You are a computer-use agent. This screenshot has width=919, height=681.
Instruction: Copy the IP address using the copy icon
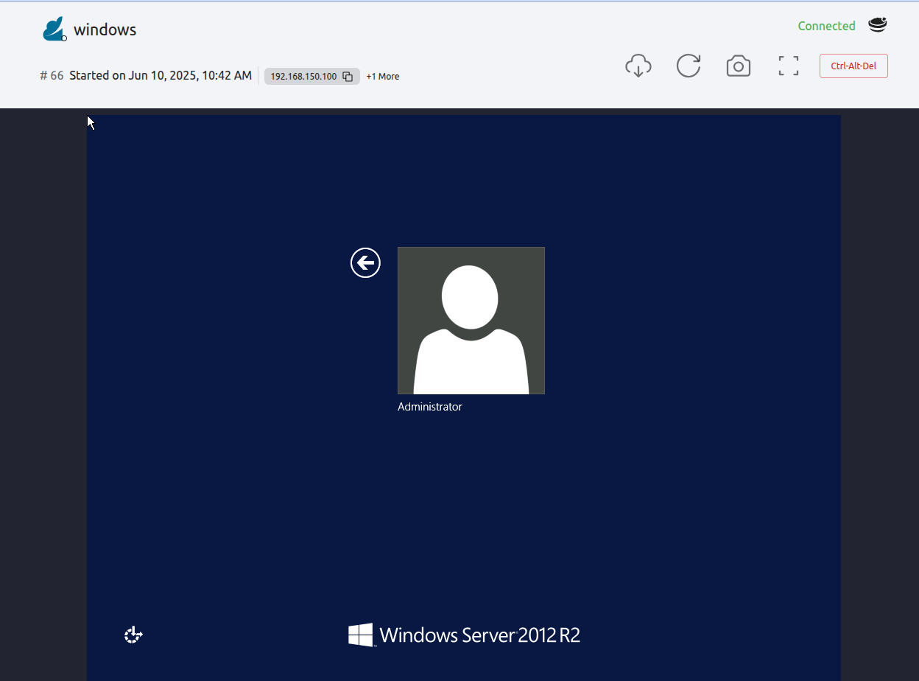pos(347,76)
